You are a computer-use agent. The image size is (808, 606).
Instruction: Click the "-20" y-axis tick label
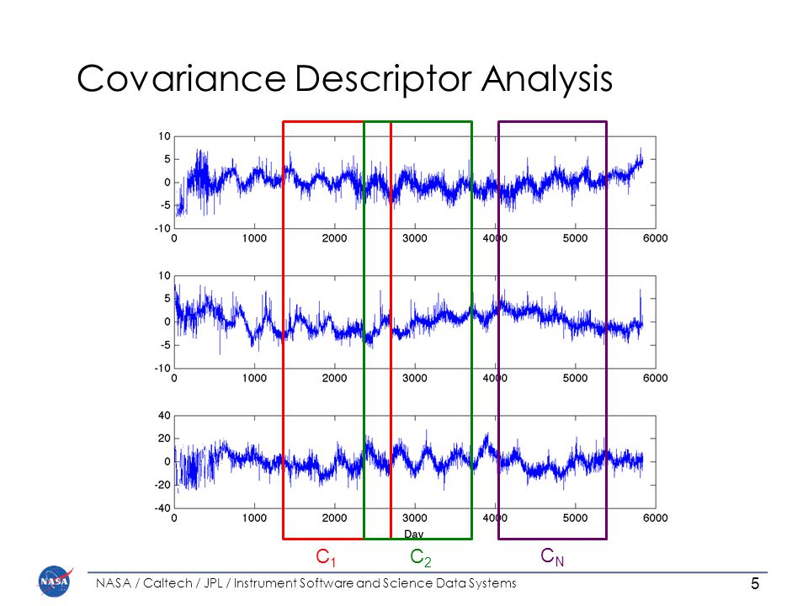click(162, 485)
